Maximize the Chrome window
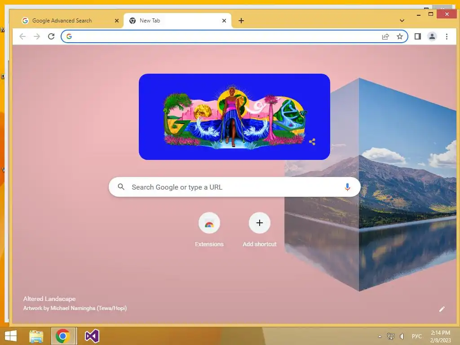The width and height of the screenshot is (460, 345). [431, 14]
